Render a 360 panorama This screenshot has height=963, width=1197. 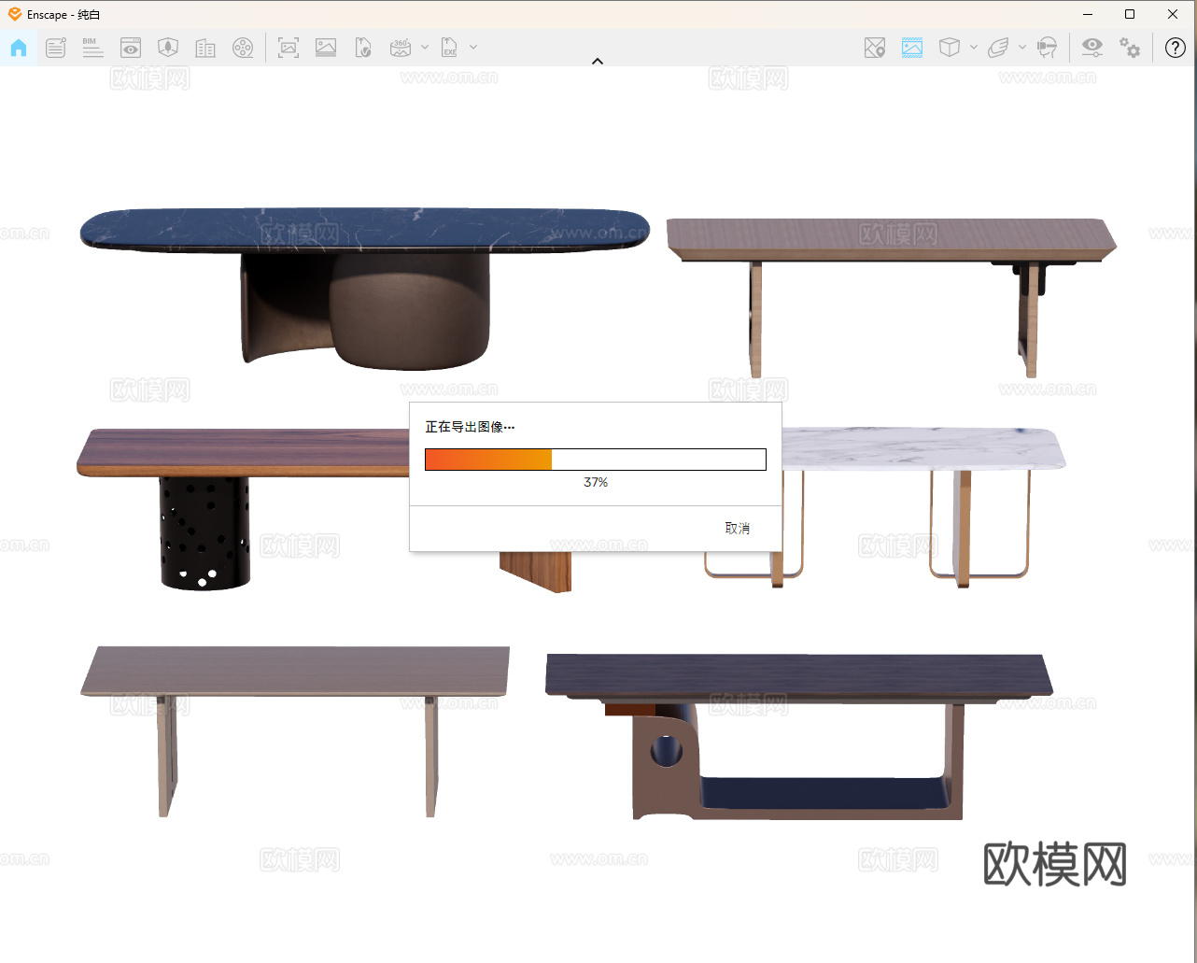(x=401, y=48)
